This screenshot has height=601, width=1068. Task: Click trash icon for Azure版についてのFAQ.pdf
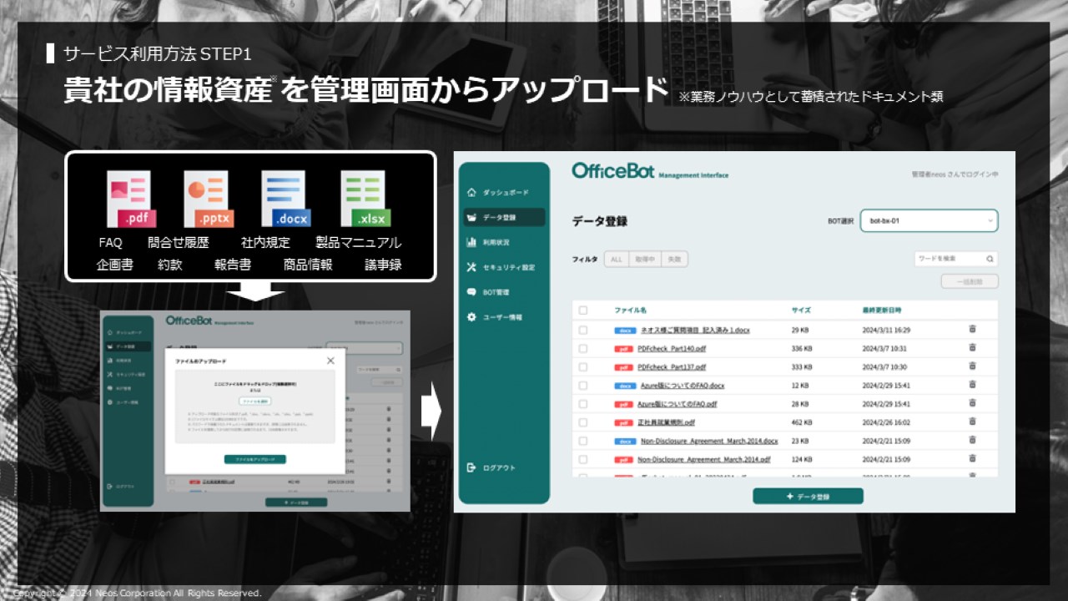(x=972, y=404)
